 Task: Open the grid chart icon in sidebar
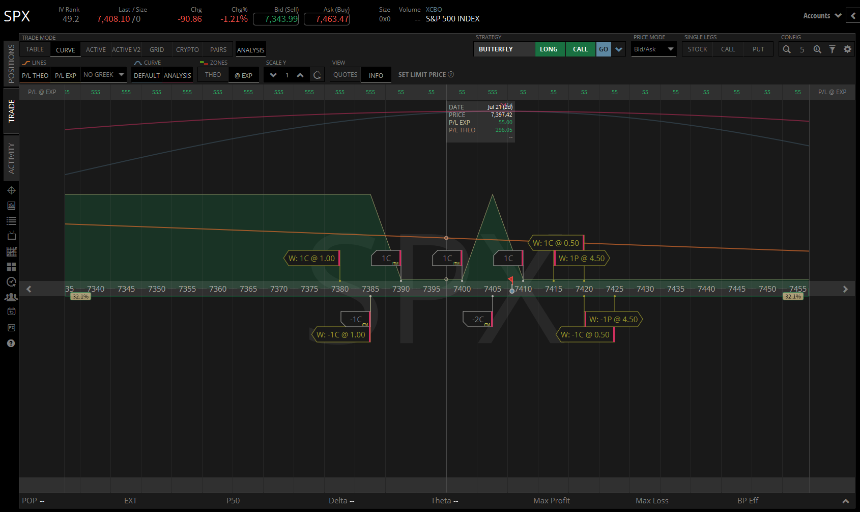click(11, 251)
